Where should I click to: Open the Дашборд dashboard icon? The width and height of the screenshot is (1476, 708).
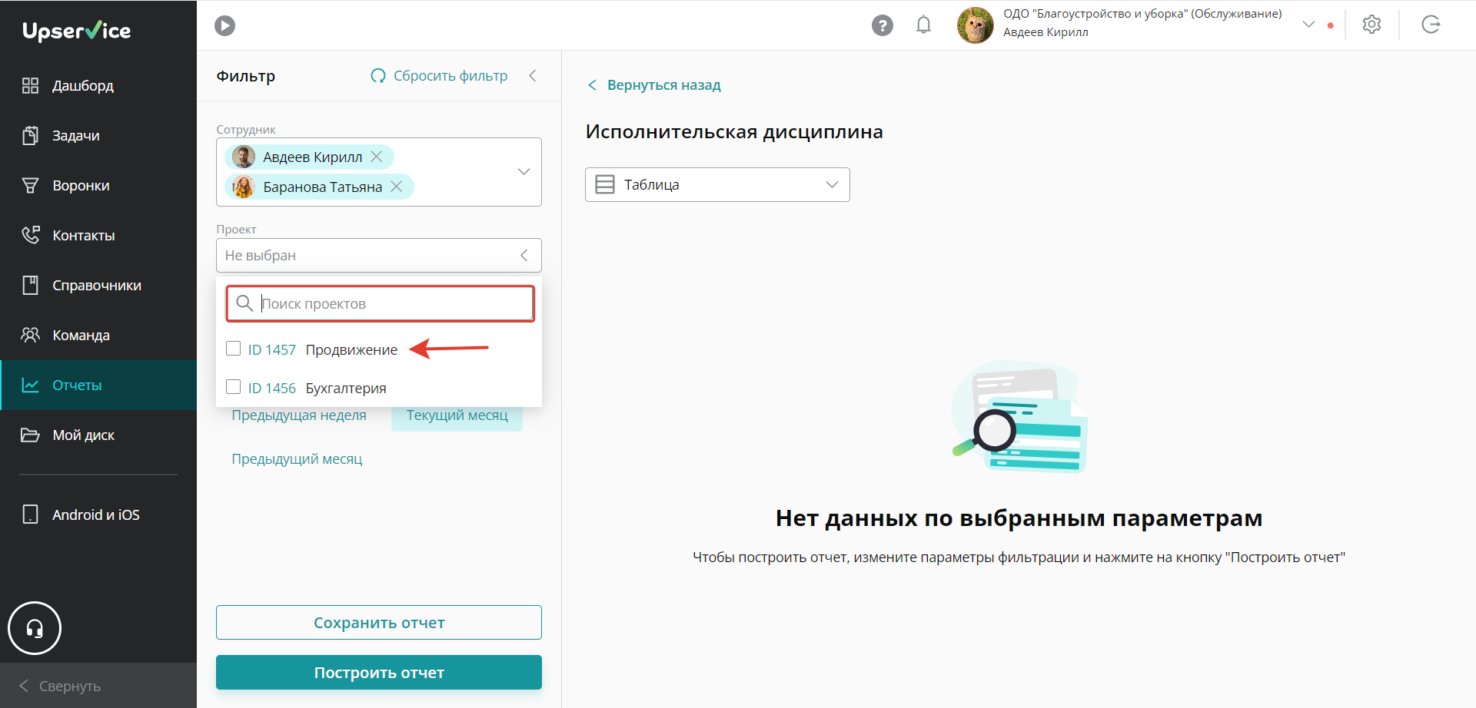tap(30, 85)
